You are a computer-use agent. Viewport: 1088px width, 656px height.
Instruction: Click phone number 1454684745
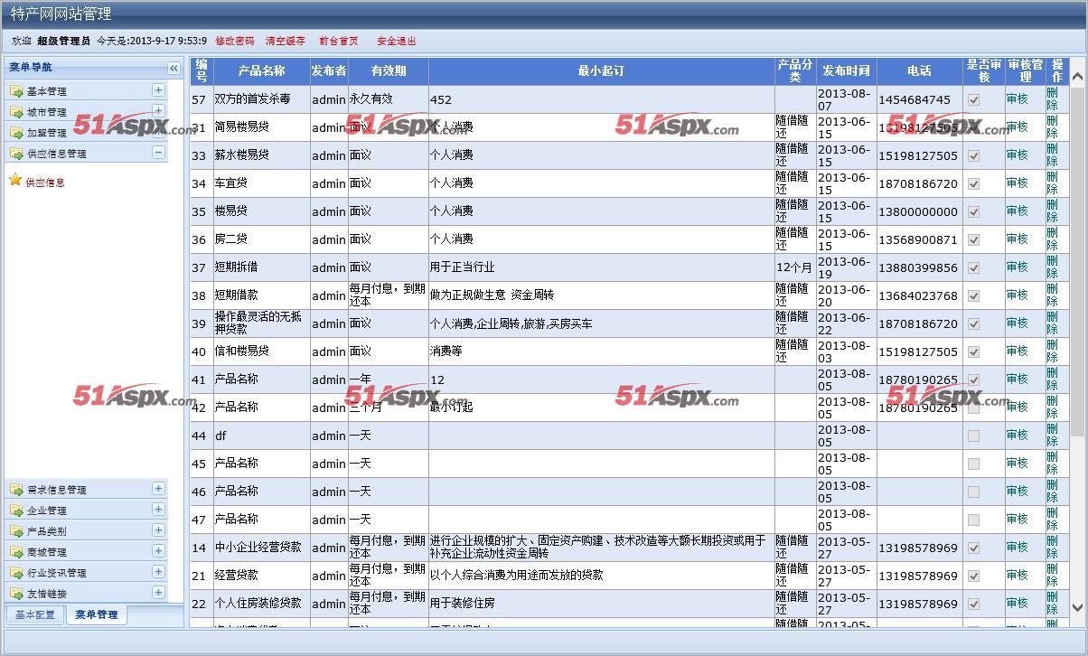click(914, 100)
